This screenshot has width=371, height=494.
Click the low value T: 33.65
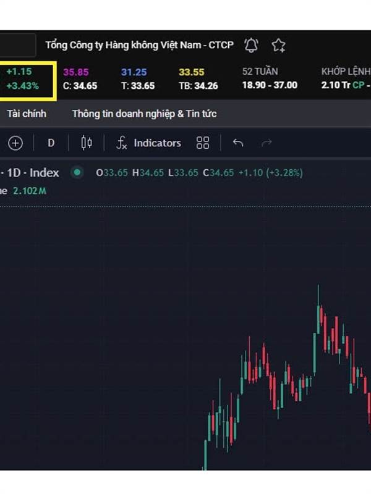click(138, 86)
